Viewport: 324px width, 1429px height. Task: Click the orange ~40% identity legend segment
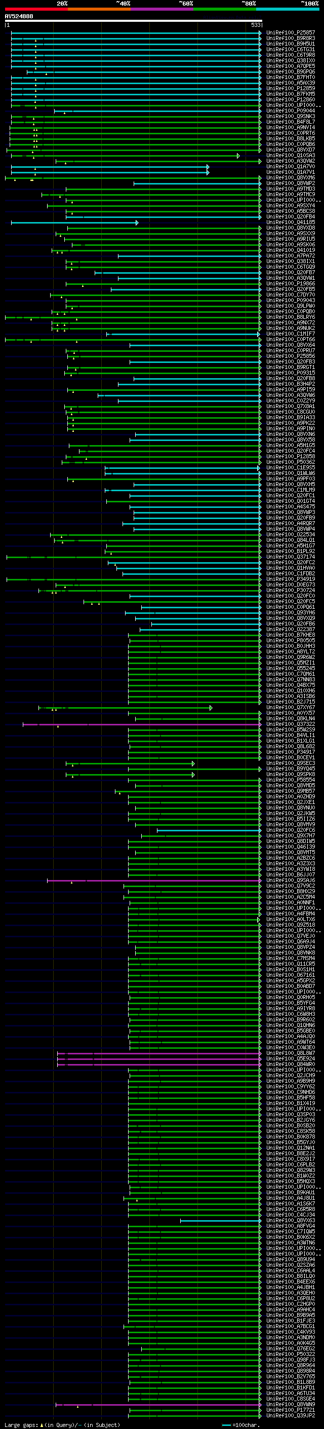coord(99,9)
